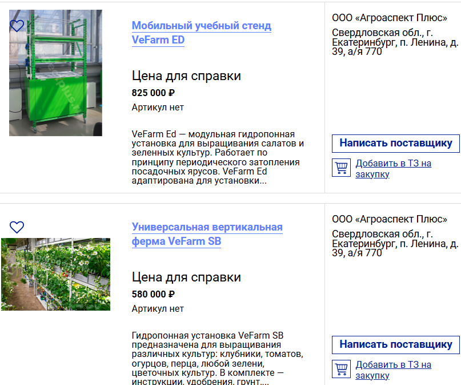Click Цена для справки heading for VeFarm ED

186,76
